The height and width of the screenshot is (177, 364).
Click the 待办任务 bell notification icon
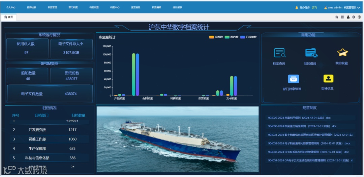pyautogui.click(x=297, y=8)
